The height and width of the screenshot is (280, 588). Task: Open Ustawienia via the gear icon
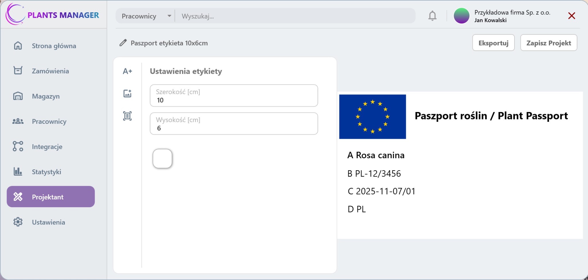(18, 222)
